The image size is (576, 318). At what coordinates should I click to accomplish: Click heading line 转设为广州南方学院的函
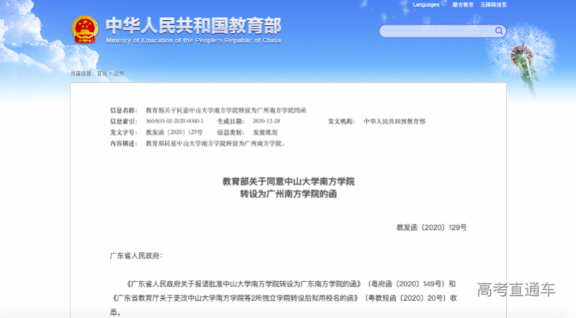[289, 194]
